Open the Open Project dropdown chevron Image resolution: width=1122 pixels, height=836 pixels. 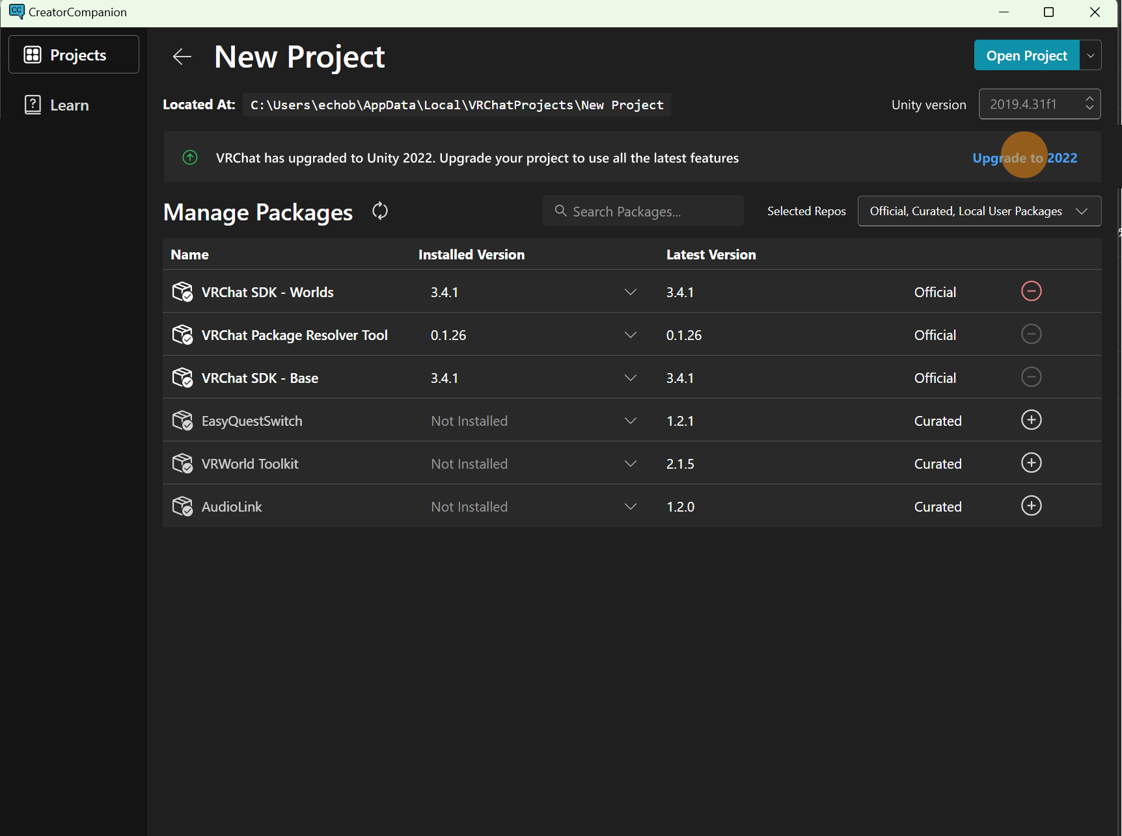[x=1090, y=55]
